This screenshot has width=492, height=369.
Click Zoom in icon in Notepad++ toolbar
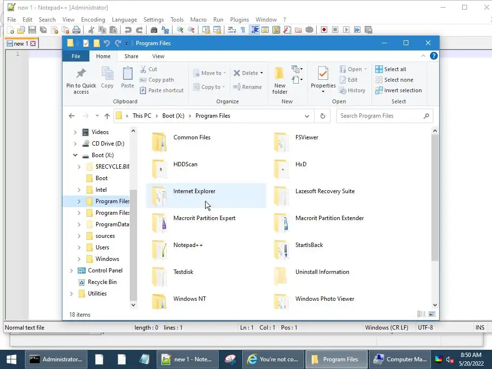click(180, 30)
